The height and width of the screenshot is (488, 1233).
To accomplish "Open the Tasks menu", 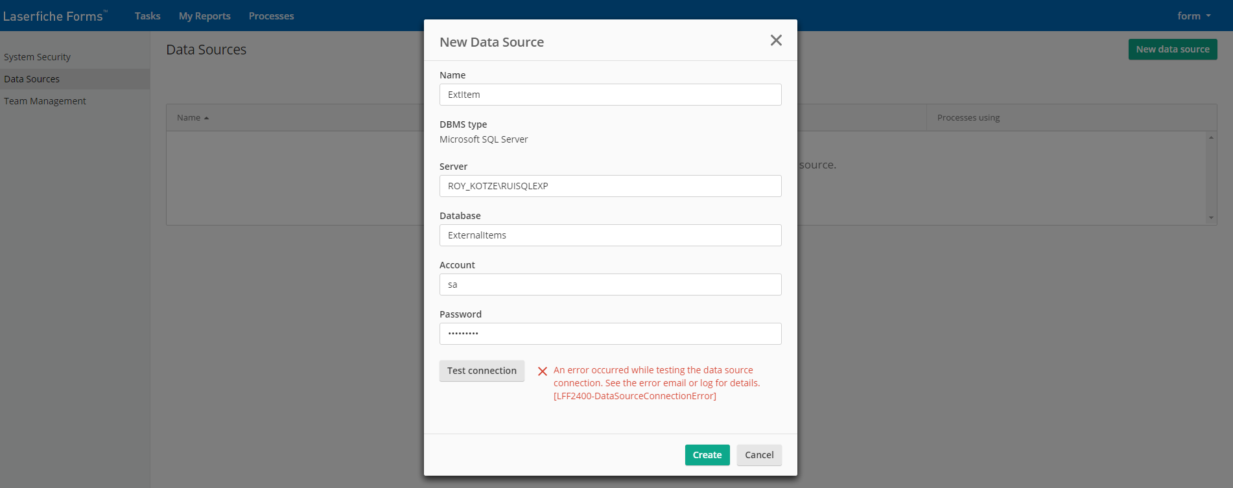I will point(147,16).
